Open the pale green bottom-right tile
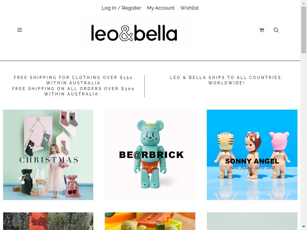This screenshot has width=307, height=230. 252,221
